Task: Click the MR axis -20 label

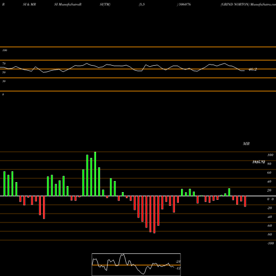Action: 269,208
